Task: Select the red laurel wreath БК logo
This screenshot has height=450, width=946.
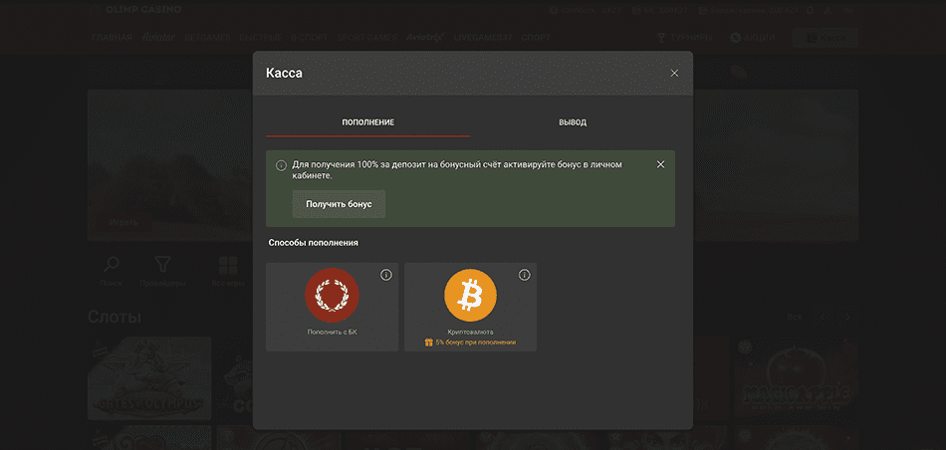Action: pos(332,295)
